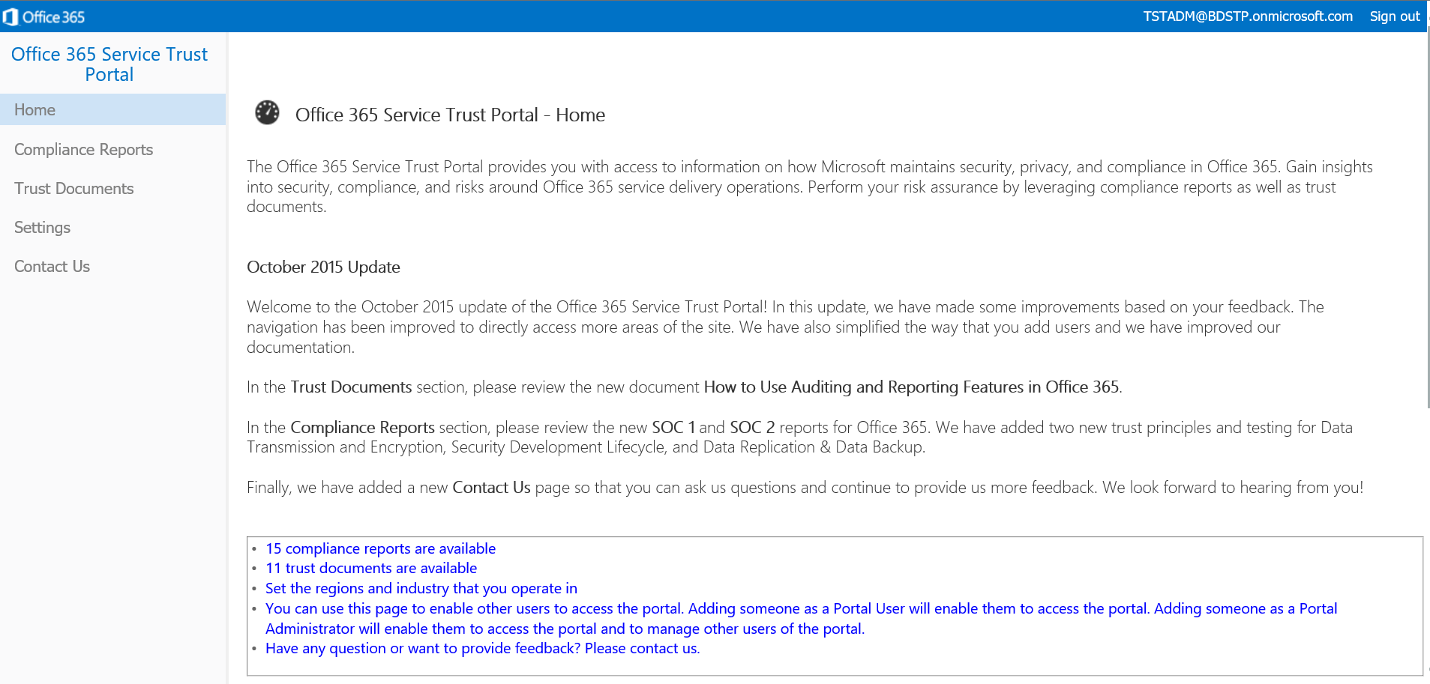The height and width of the screenshot is (684, 1430).
Task: Open the 11 trust documents link
Action: (370, 568)
